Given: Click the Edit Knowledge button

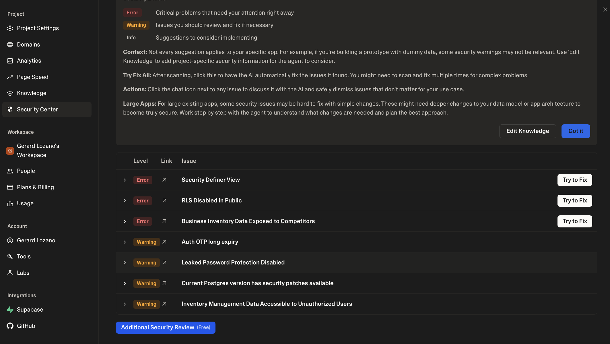Looking at the screenshot, I should click(527, 131).
